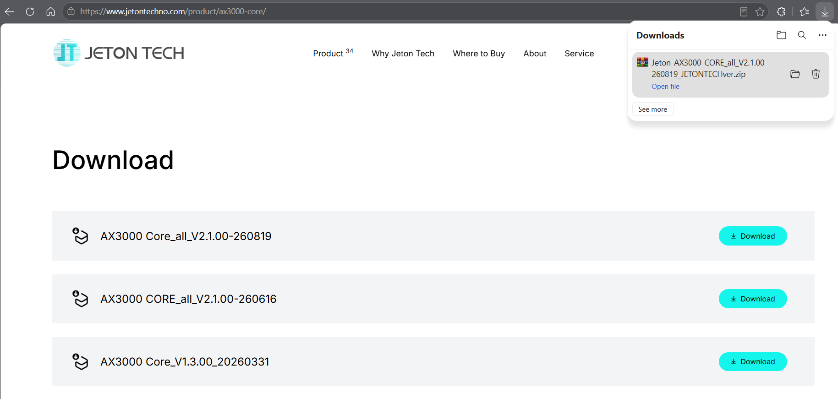
Task: Open Where to Buy menu item
Action: pos(479,54)
